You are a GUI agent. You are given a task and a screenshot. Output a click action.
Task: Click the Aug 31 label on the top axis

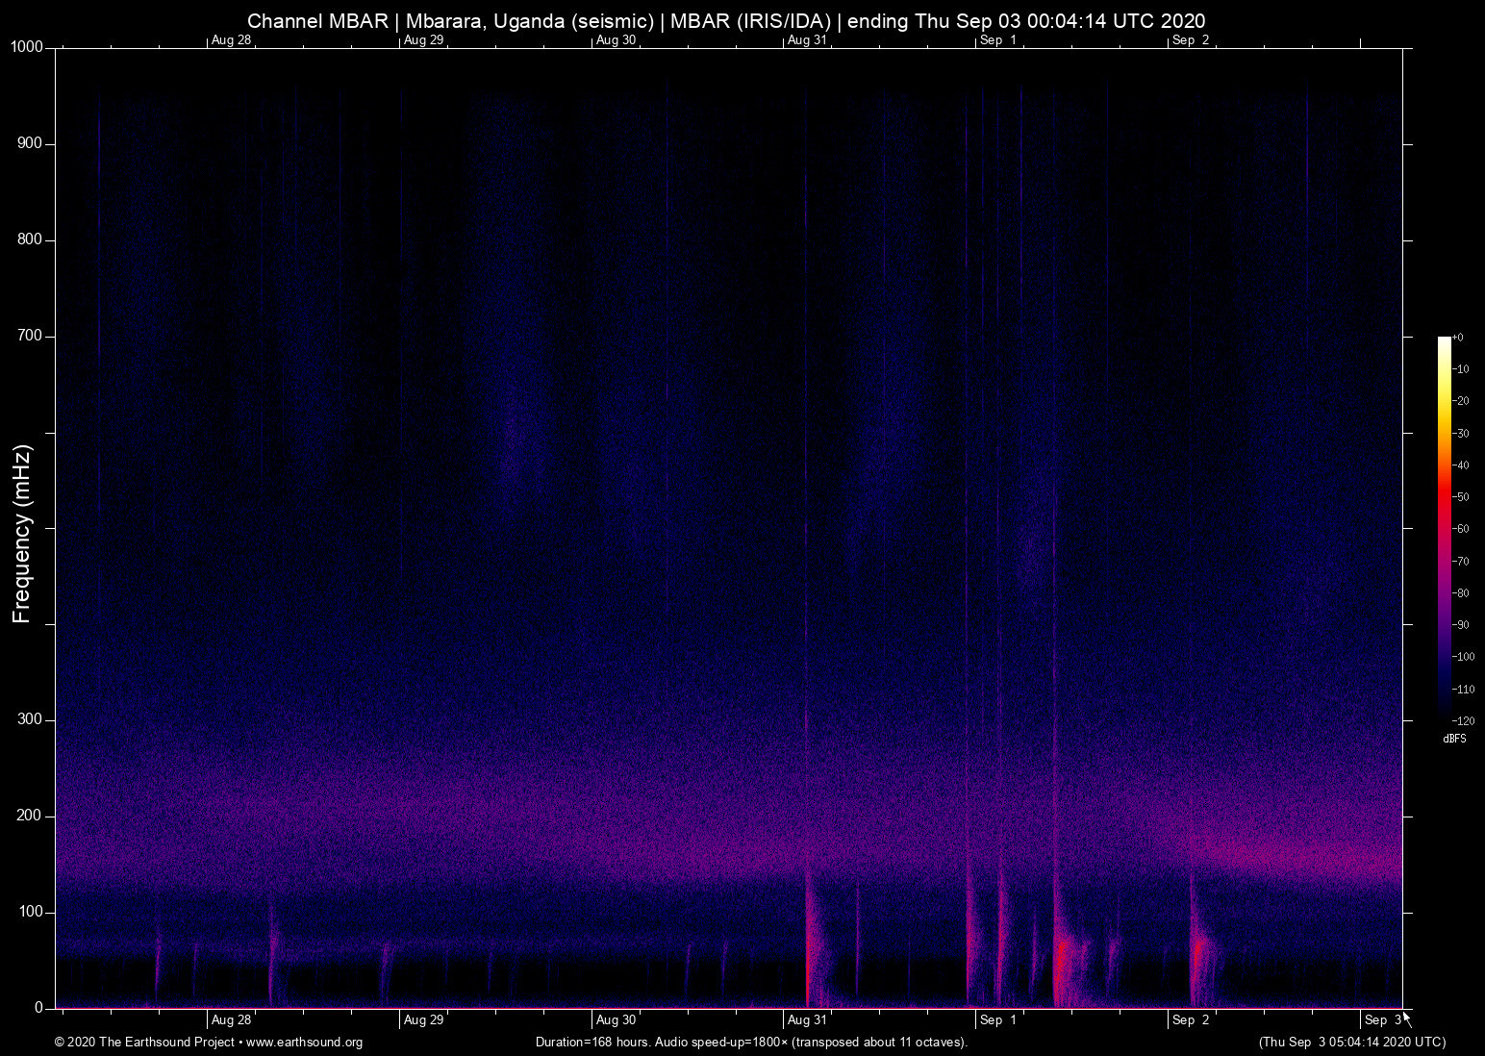[x=805, y=40]
